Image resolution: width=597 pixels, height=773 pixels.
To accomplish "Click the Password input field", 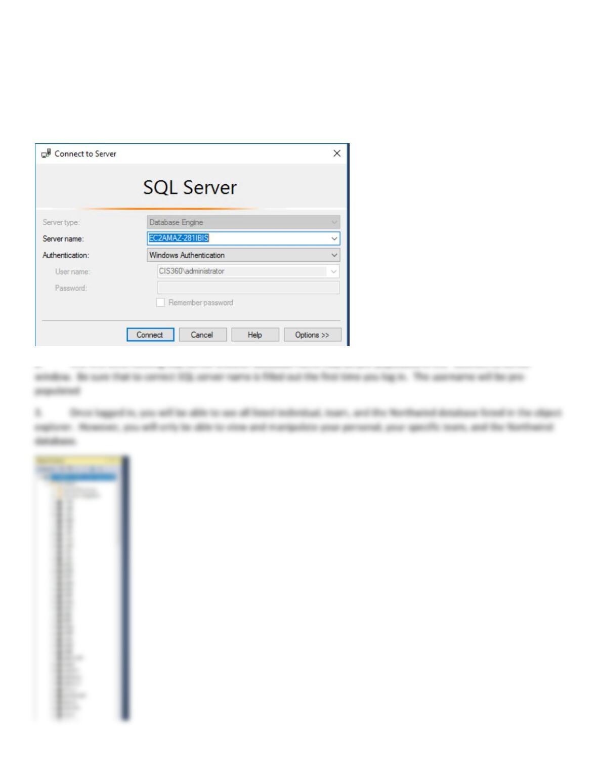I will coord(248,288).
